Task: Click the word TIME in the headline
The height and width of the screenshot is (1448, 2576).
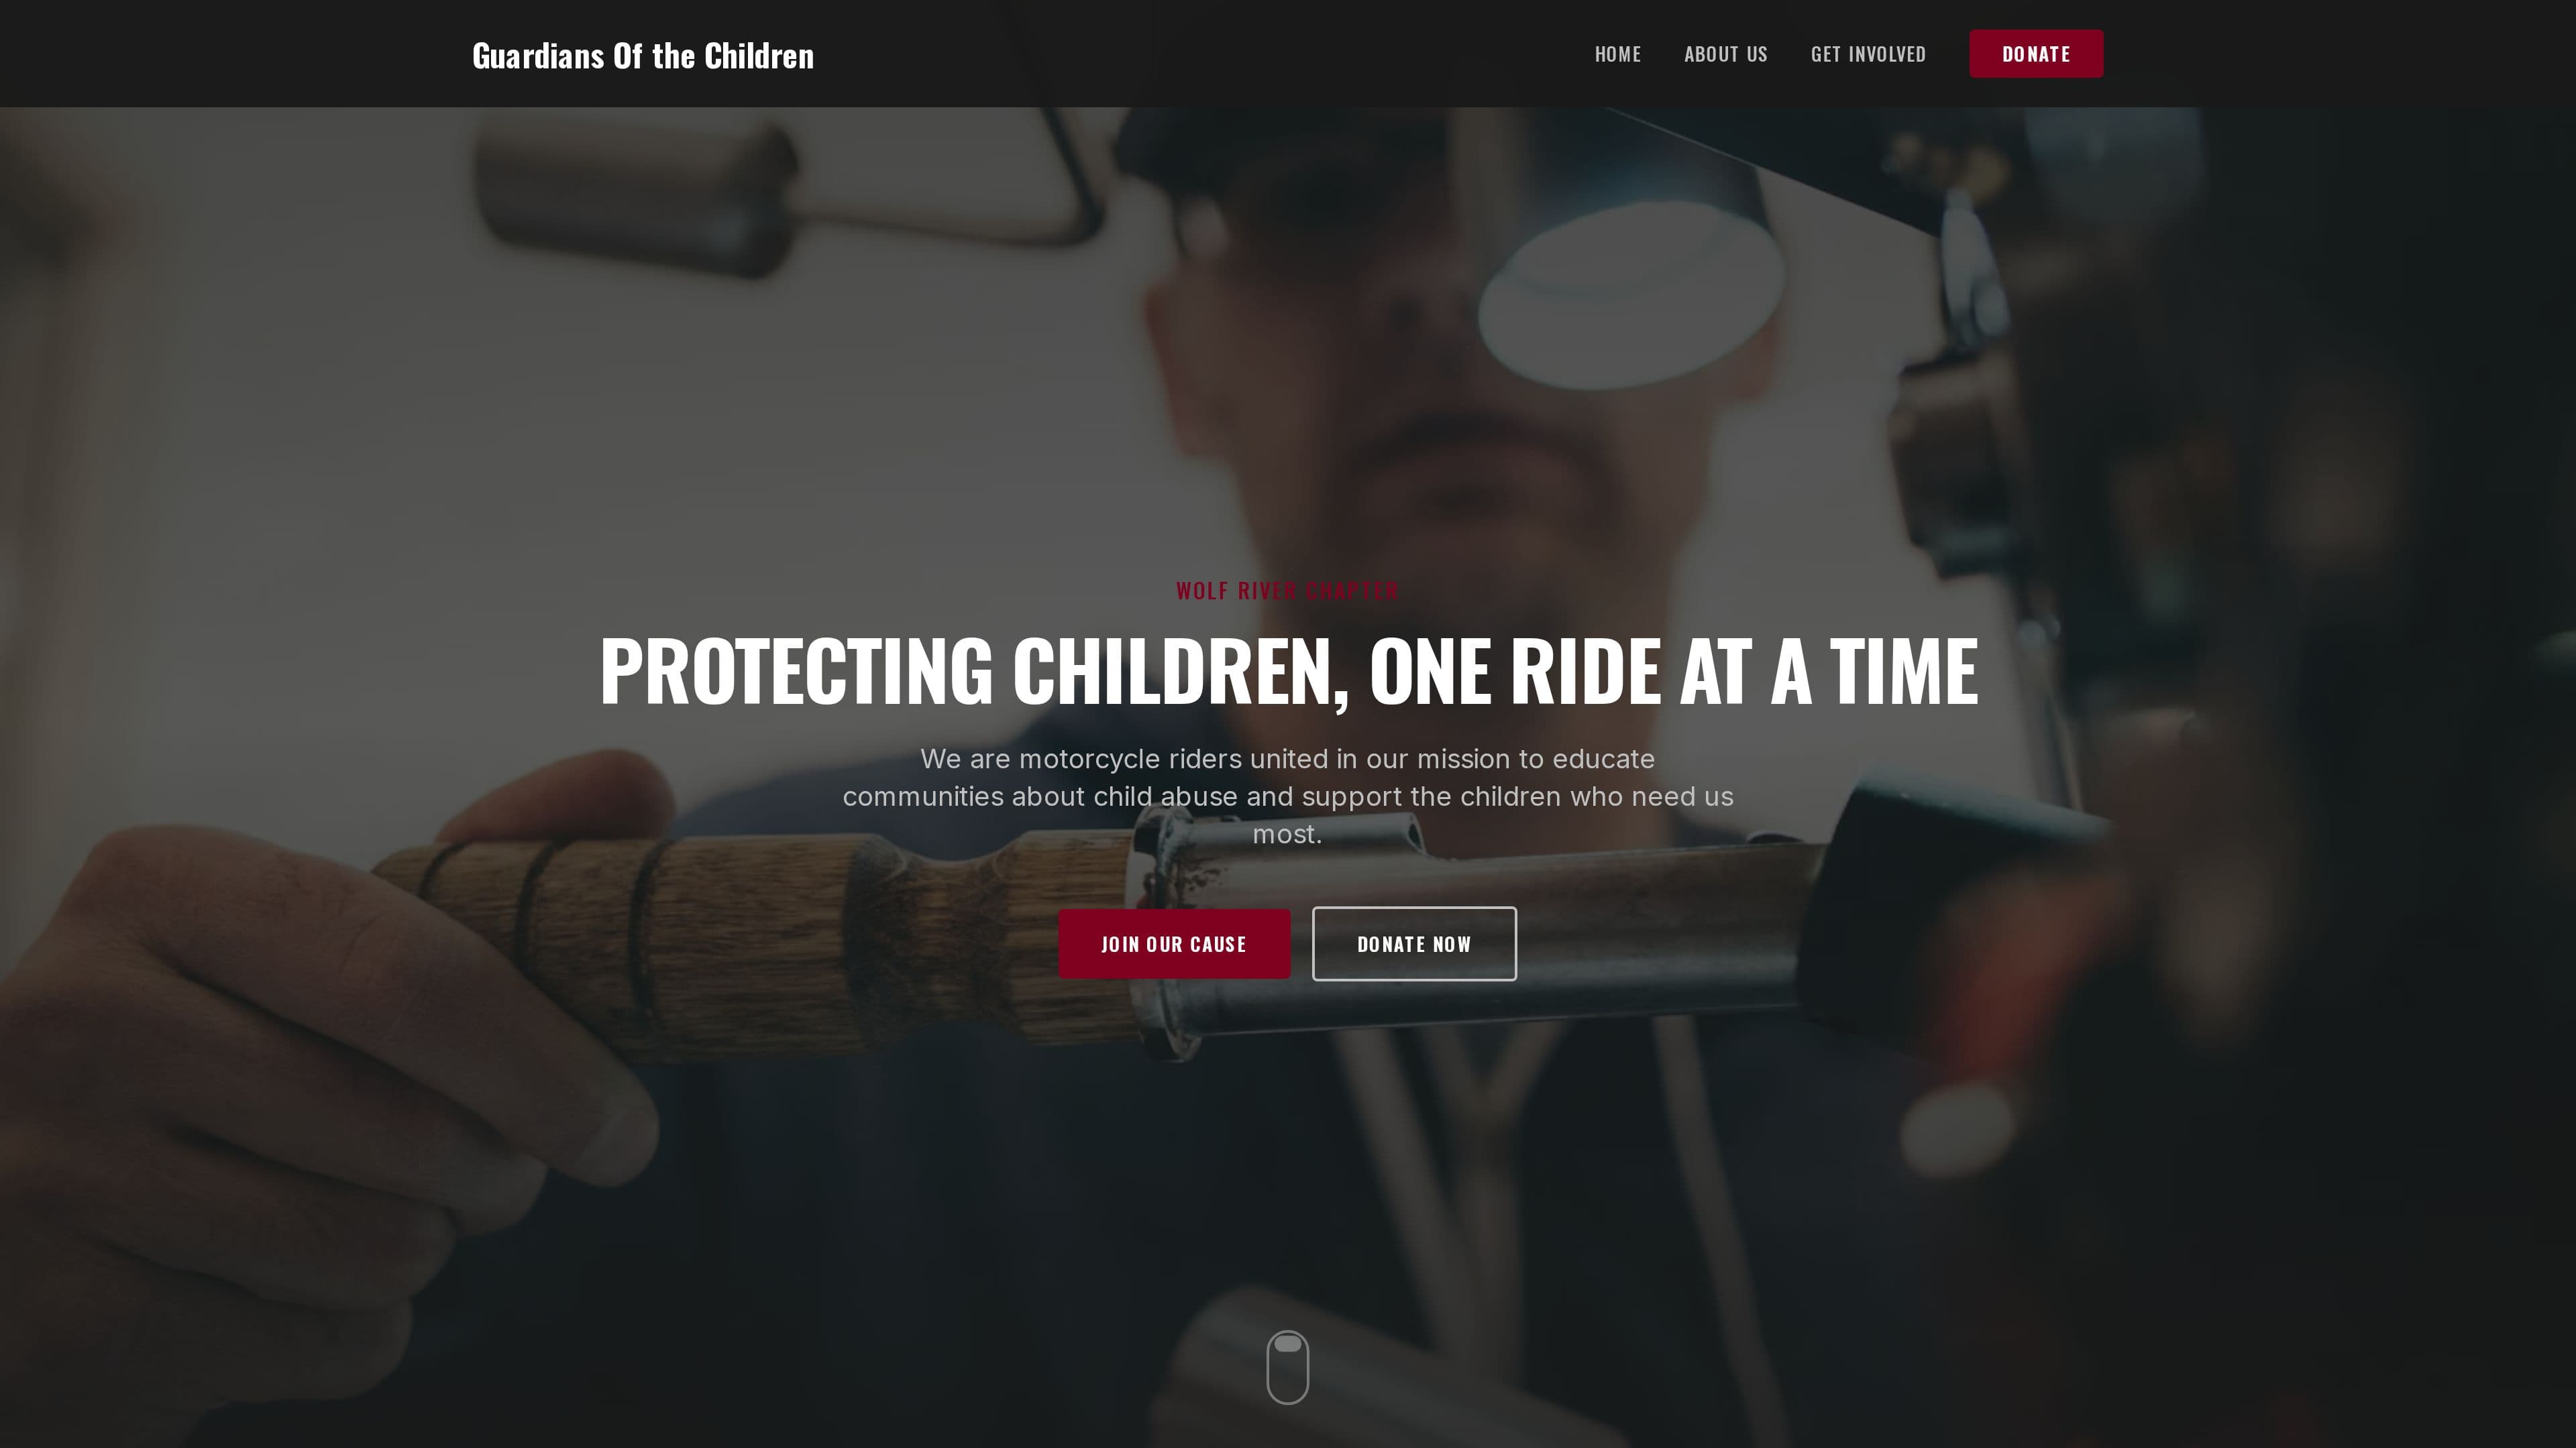Action: [x=1904, y=672]
